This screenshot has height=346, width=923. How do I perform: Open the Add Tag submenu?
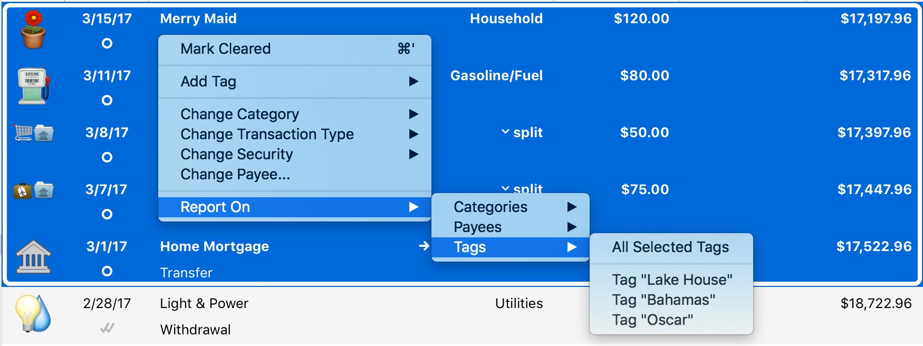tap(294, 81)
